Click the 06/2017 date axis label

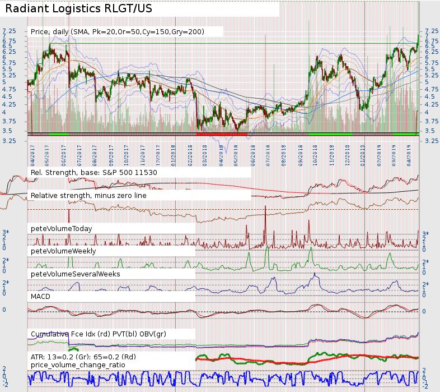(64, 155)
